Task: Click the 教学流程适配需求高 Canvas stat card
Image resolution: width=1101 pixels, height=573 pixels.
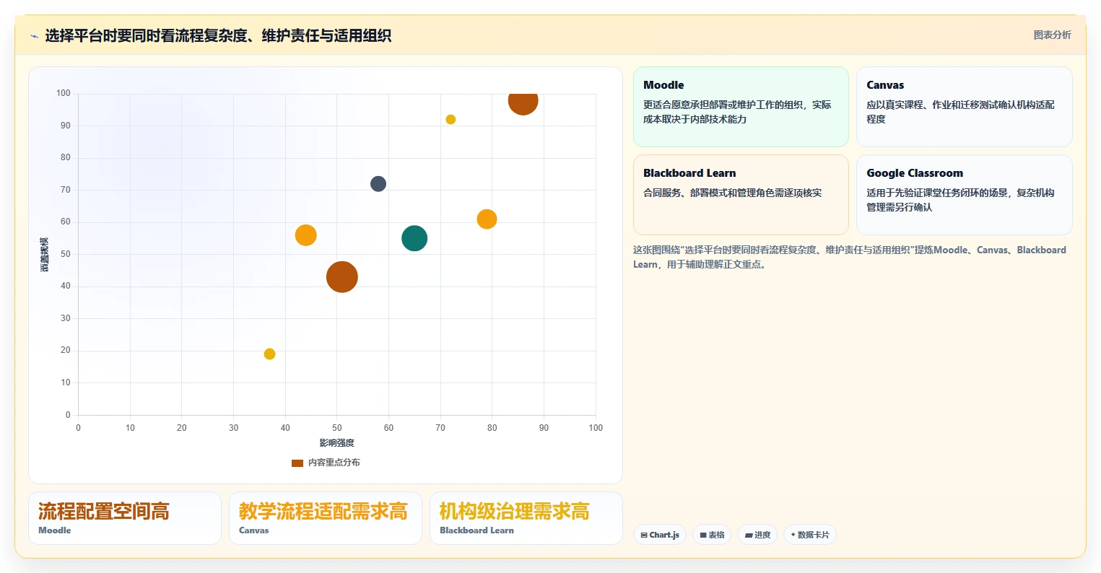Action: pos(326,518)
